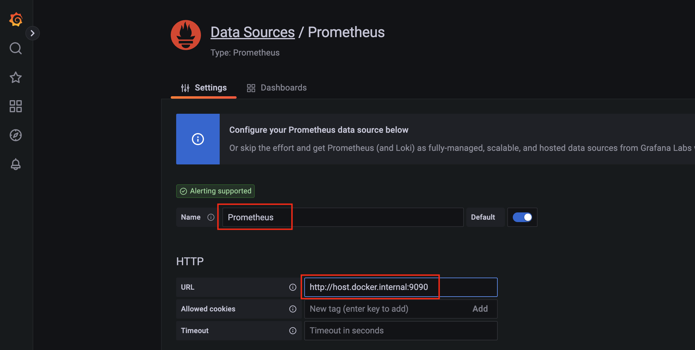Click the 'HTTP' section heading
This screenshot has width=695, height=350.
[x=190, y=261]
